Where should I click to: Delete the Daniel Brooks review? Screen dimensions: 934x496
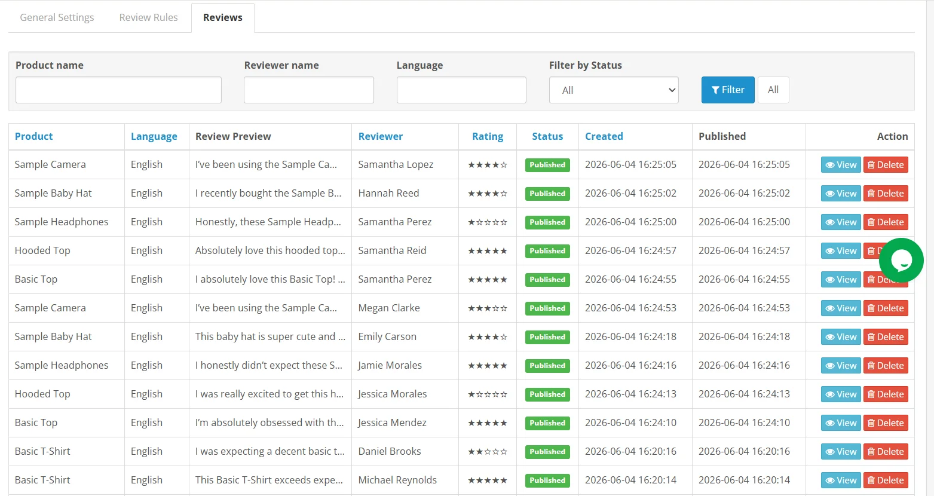click(886, 452)
